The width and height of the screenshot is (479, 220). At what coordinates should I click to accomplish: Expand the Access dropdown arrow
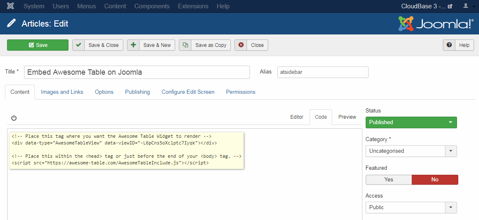tap(451, 207)
